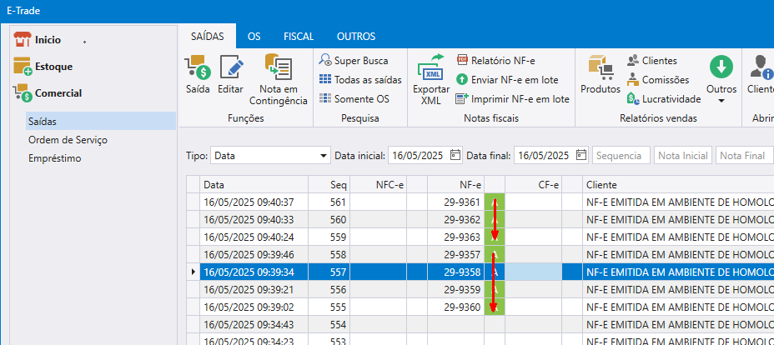774x345 pixels.
Task: Click Seq value 555
Action: [339, 307]
